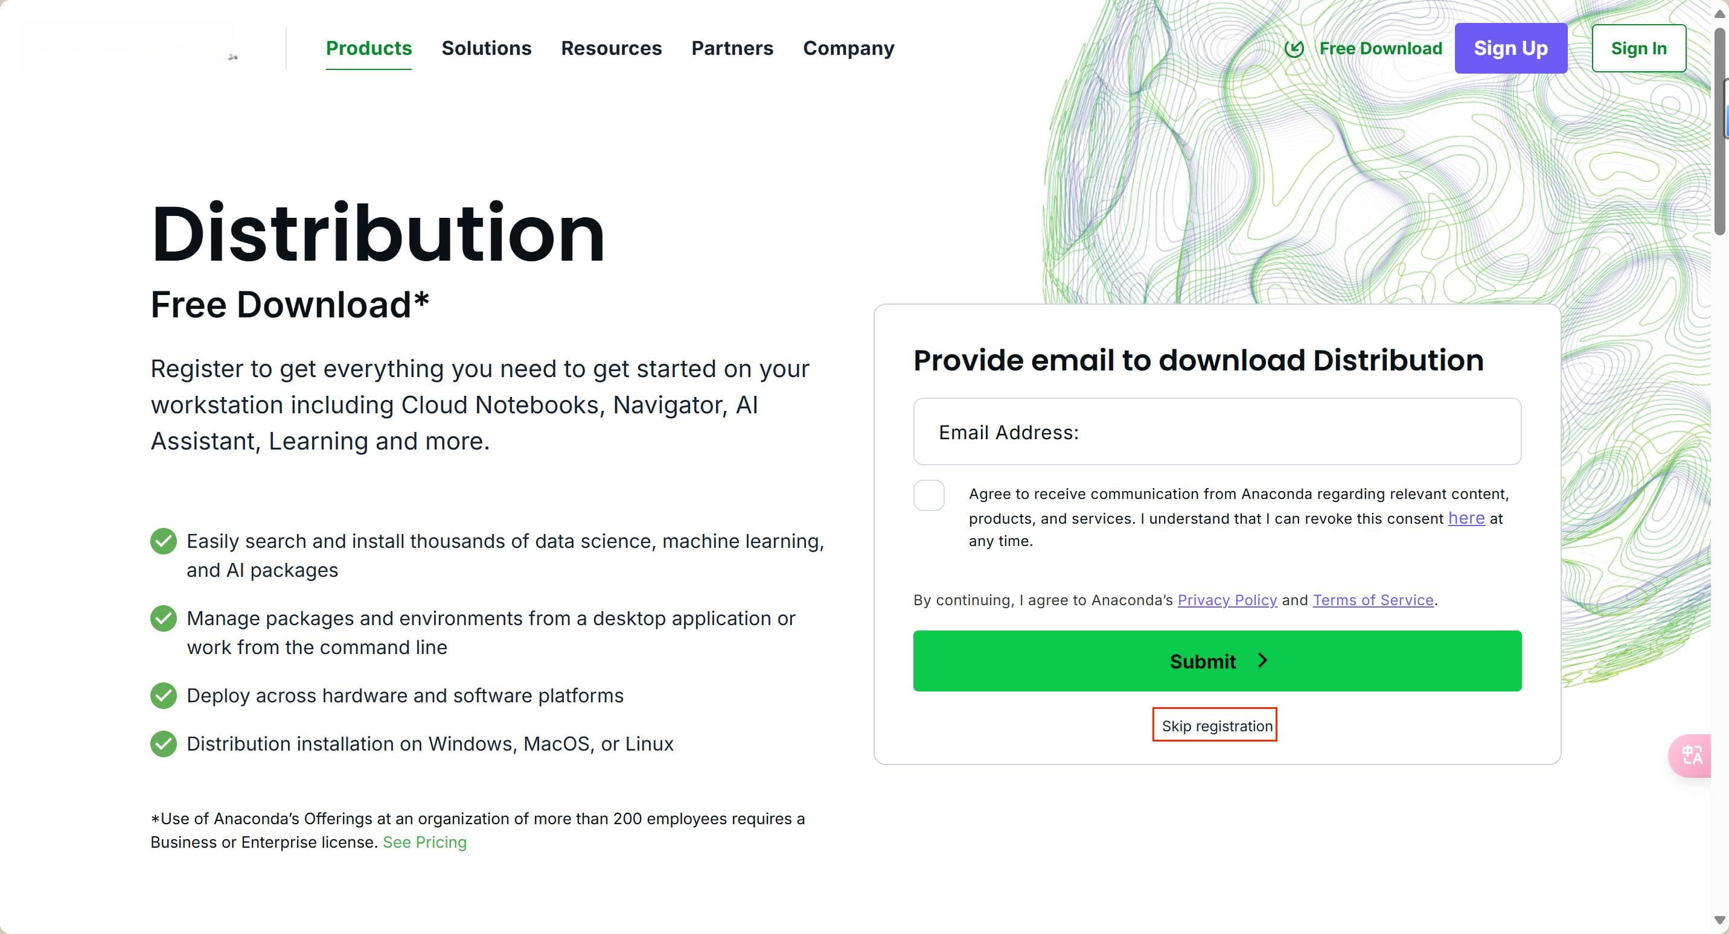Click the green Submit button
The image size is (1729, 934).
coord(1217,661)
